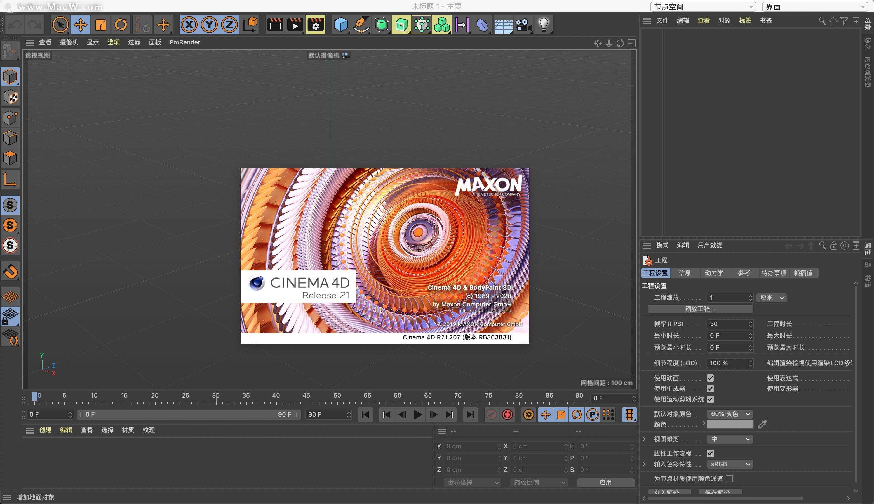Screen dimensions: 874x504
Task: Open render settings clapperboard with gear
Action: pos(315,25)
